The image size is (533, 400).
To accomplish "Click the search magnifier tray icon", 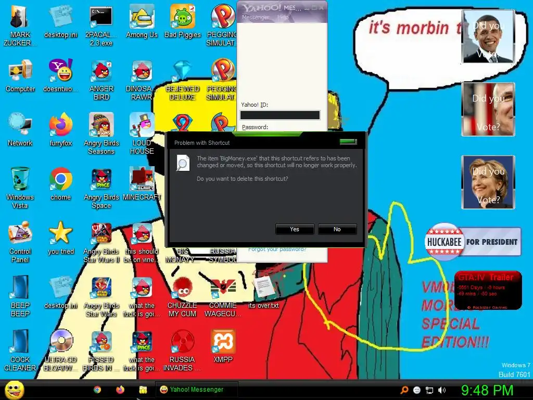I will pyautogui.click(x=404, y=390).
